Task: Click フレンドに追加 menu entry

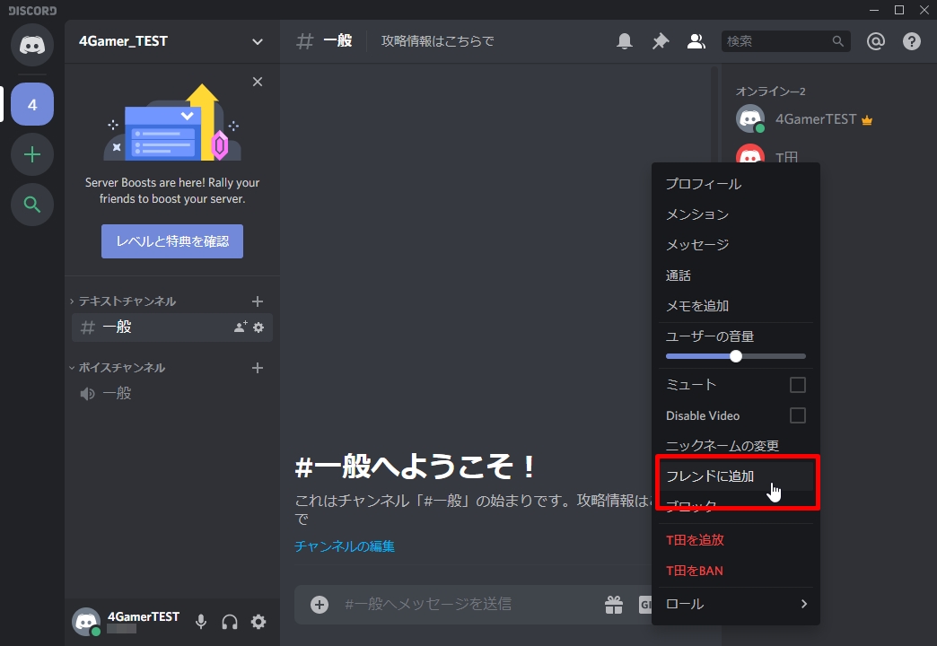Action: point(736,476)
